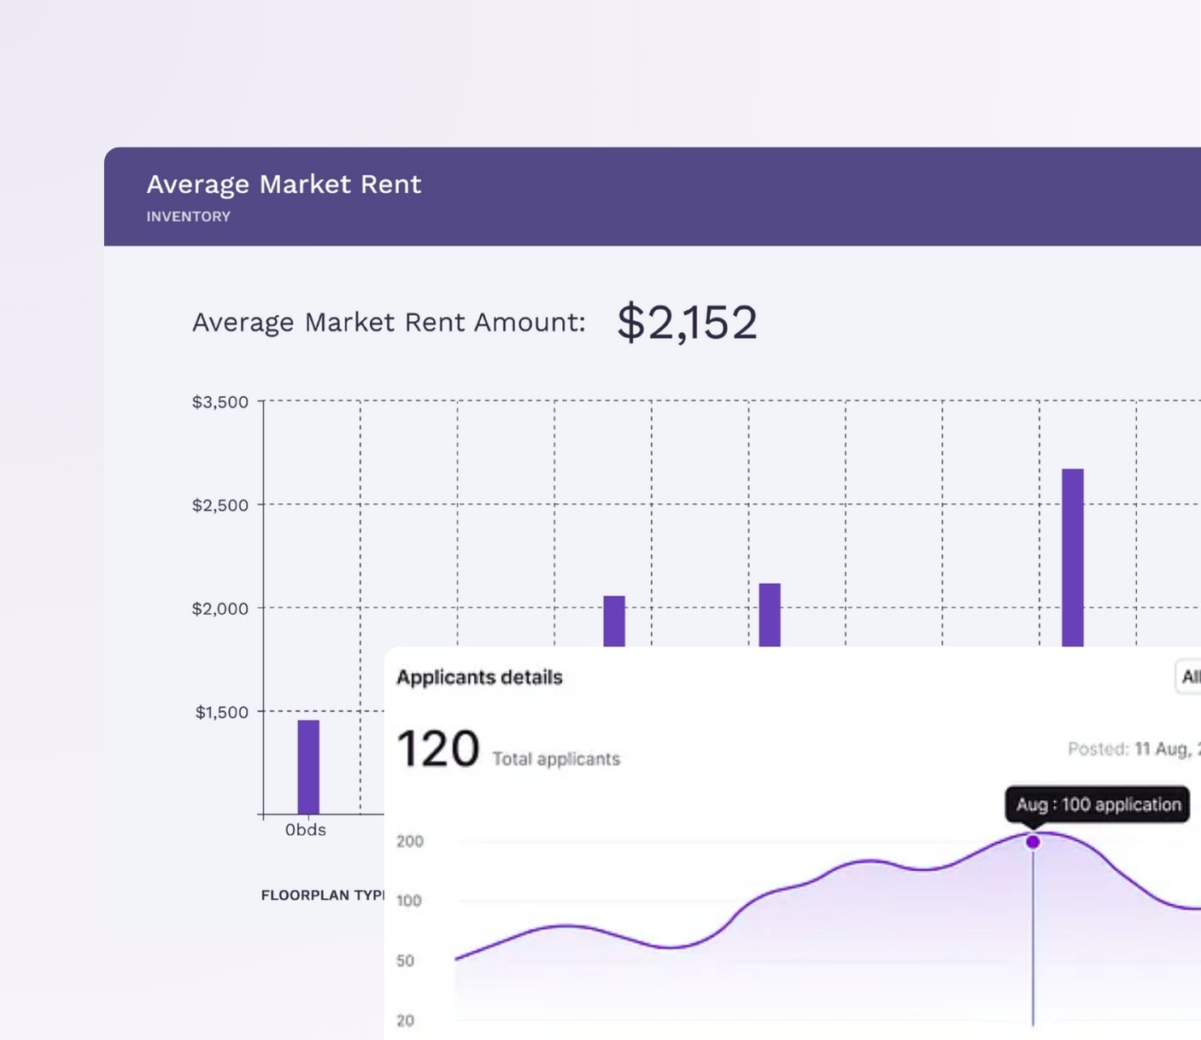Click the INVENTORY subtitle in the header

point(189,217)
